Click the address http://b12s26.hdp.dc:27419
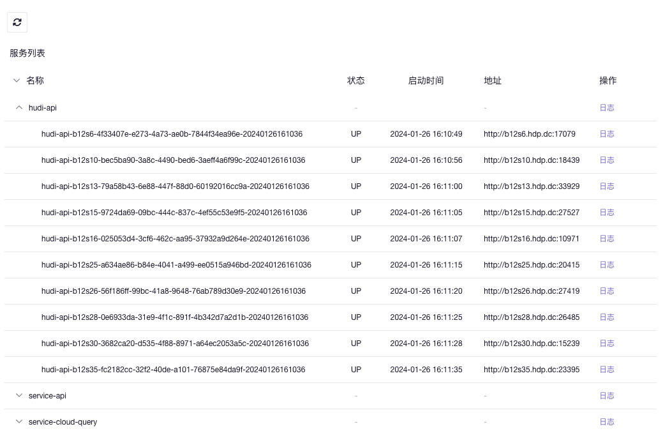Viewport: 663px width, 431px height. point(531,291)
